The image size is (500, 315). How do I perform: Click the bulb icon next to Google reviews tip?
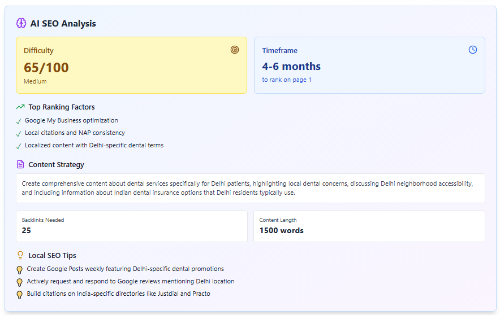(19, 282)
